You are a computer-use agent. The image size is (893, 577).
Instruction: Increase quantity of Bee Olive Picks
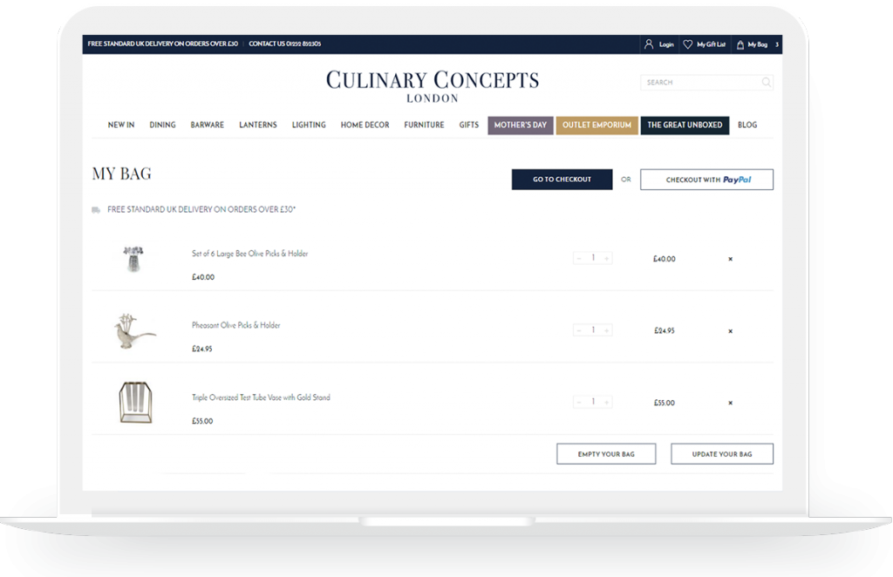point(607,259)
